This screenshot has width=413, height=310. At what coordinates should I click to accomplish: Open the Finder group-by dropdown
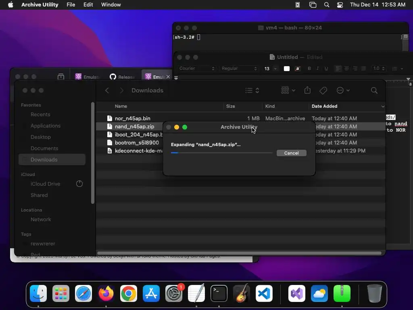click(x=288, y=90)
